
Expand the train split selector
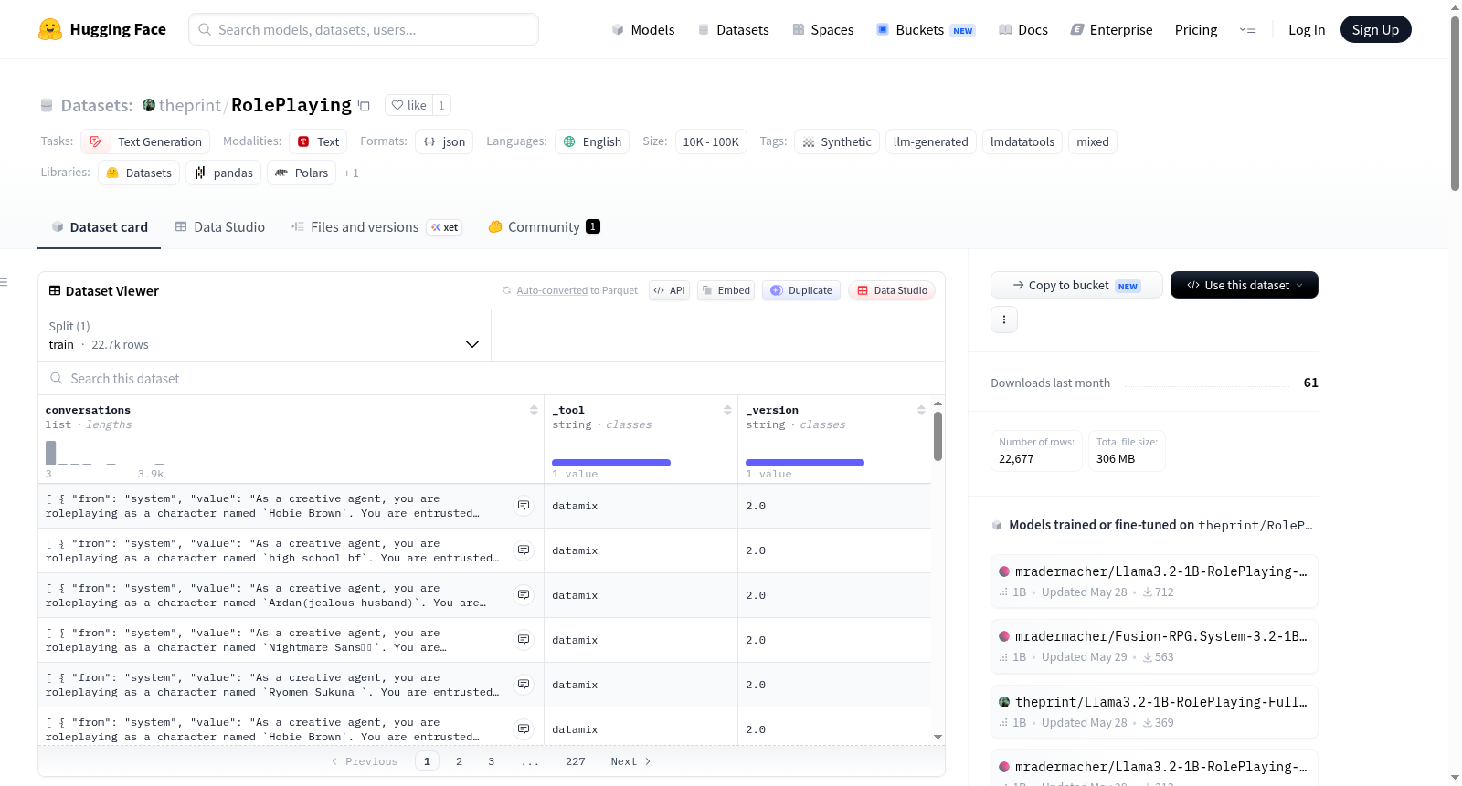(264, 335)
